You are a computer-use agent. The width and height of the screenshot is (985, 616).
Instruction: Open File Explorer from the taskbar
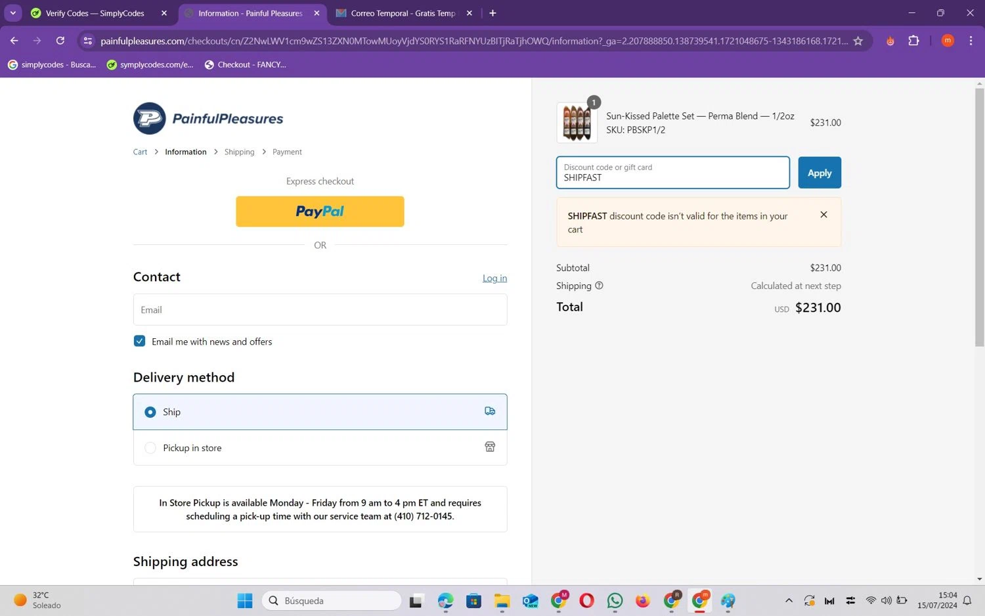(x=502, y=601)
